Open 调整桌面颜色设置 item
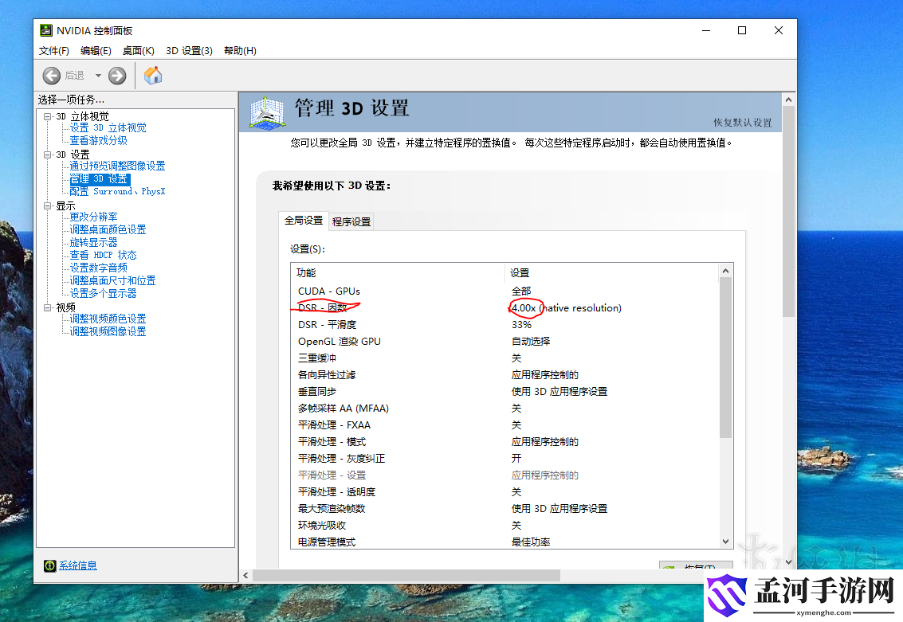This screenshot has height=622, width=903. (108, 229)
